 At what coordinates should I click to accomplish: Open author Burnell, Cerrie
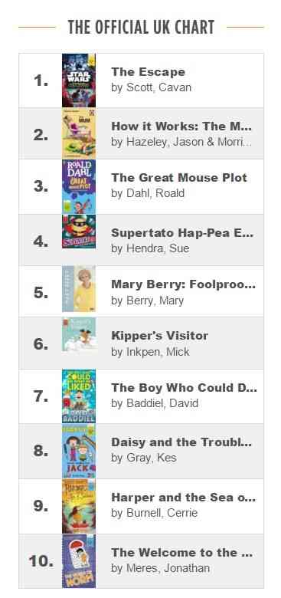point(154,513)
